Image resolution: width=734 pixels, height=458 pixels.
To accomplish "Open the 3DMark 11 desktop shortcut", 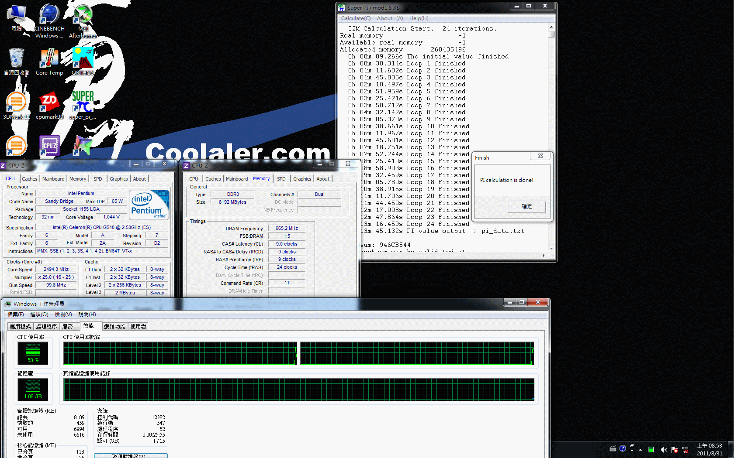I will (x=17, y=106).
